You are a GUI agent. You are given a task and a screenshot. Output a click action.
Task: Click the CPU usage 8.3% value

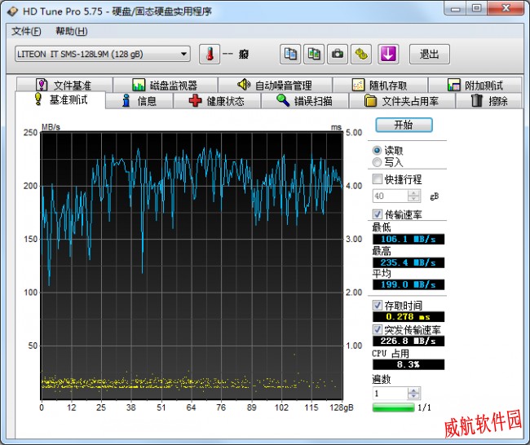tap(409, 364)
